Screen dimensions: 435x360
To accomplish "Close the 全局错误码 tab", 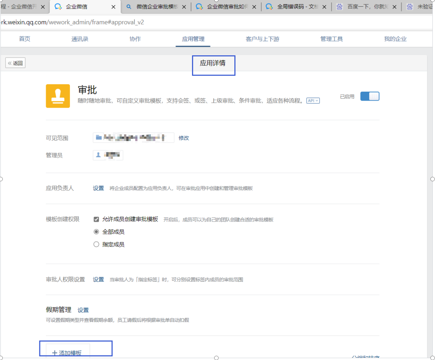I will 324,7.
